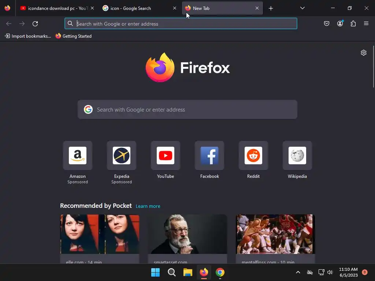Viewport: 375px width, 281px height.
Task: Close the New Tab tab
Action: click(x=257, y=8)
